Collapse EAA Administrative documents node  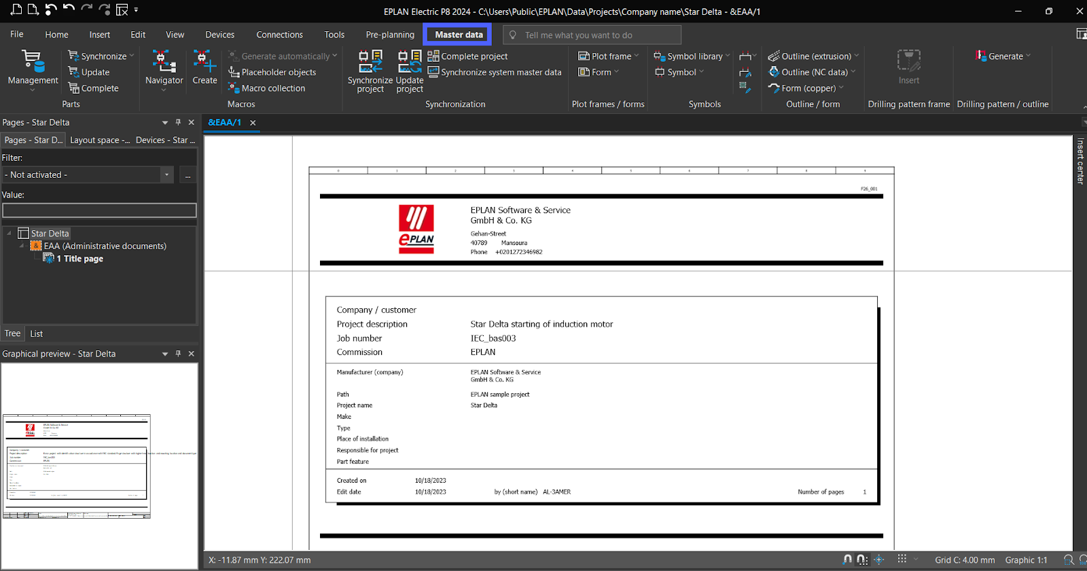[22, 246]
